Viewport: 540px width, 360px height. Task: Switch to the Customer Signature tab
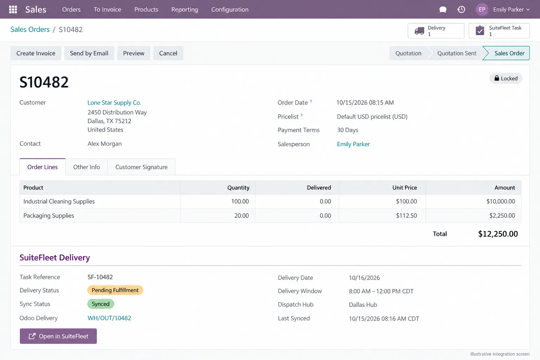tap(141, 167)
